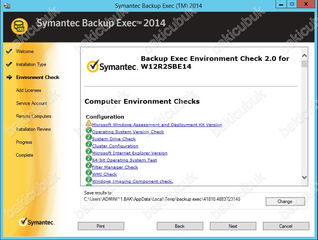Viewport: 318px width, 240px height.
Task: Click green check icon next to System Drive Check
Action: pyautogui.click(x=88, y=138)
